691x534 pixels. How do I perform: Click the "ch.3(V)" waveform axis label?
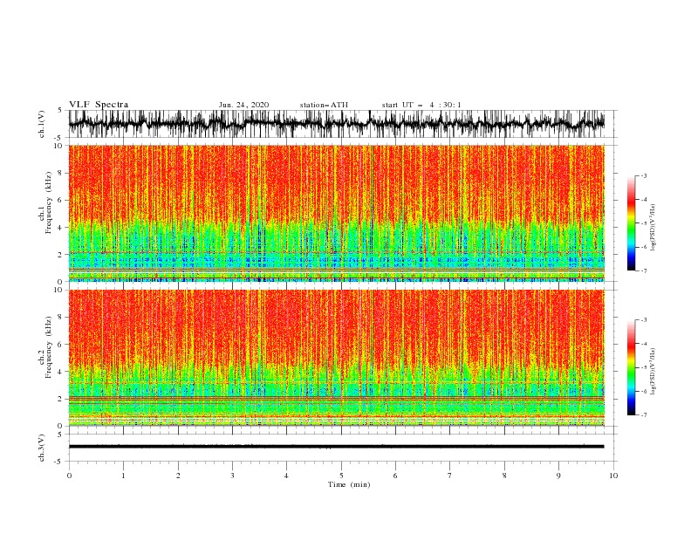[42, 448]
